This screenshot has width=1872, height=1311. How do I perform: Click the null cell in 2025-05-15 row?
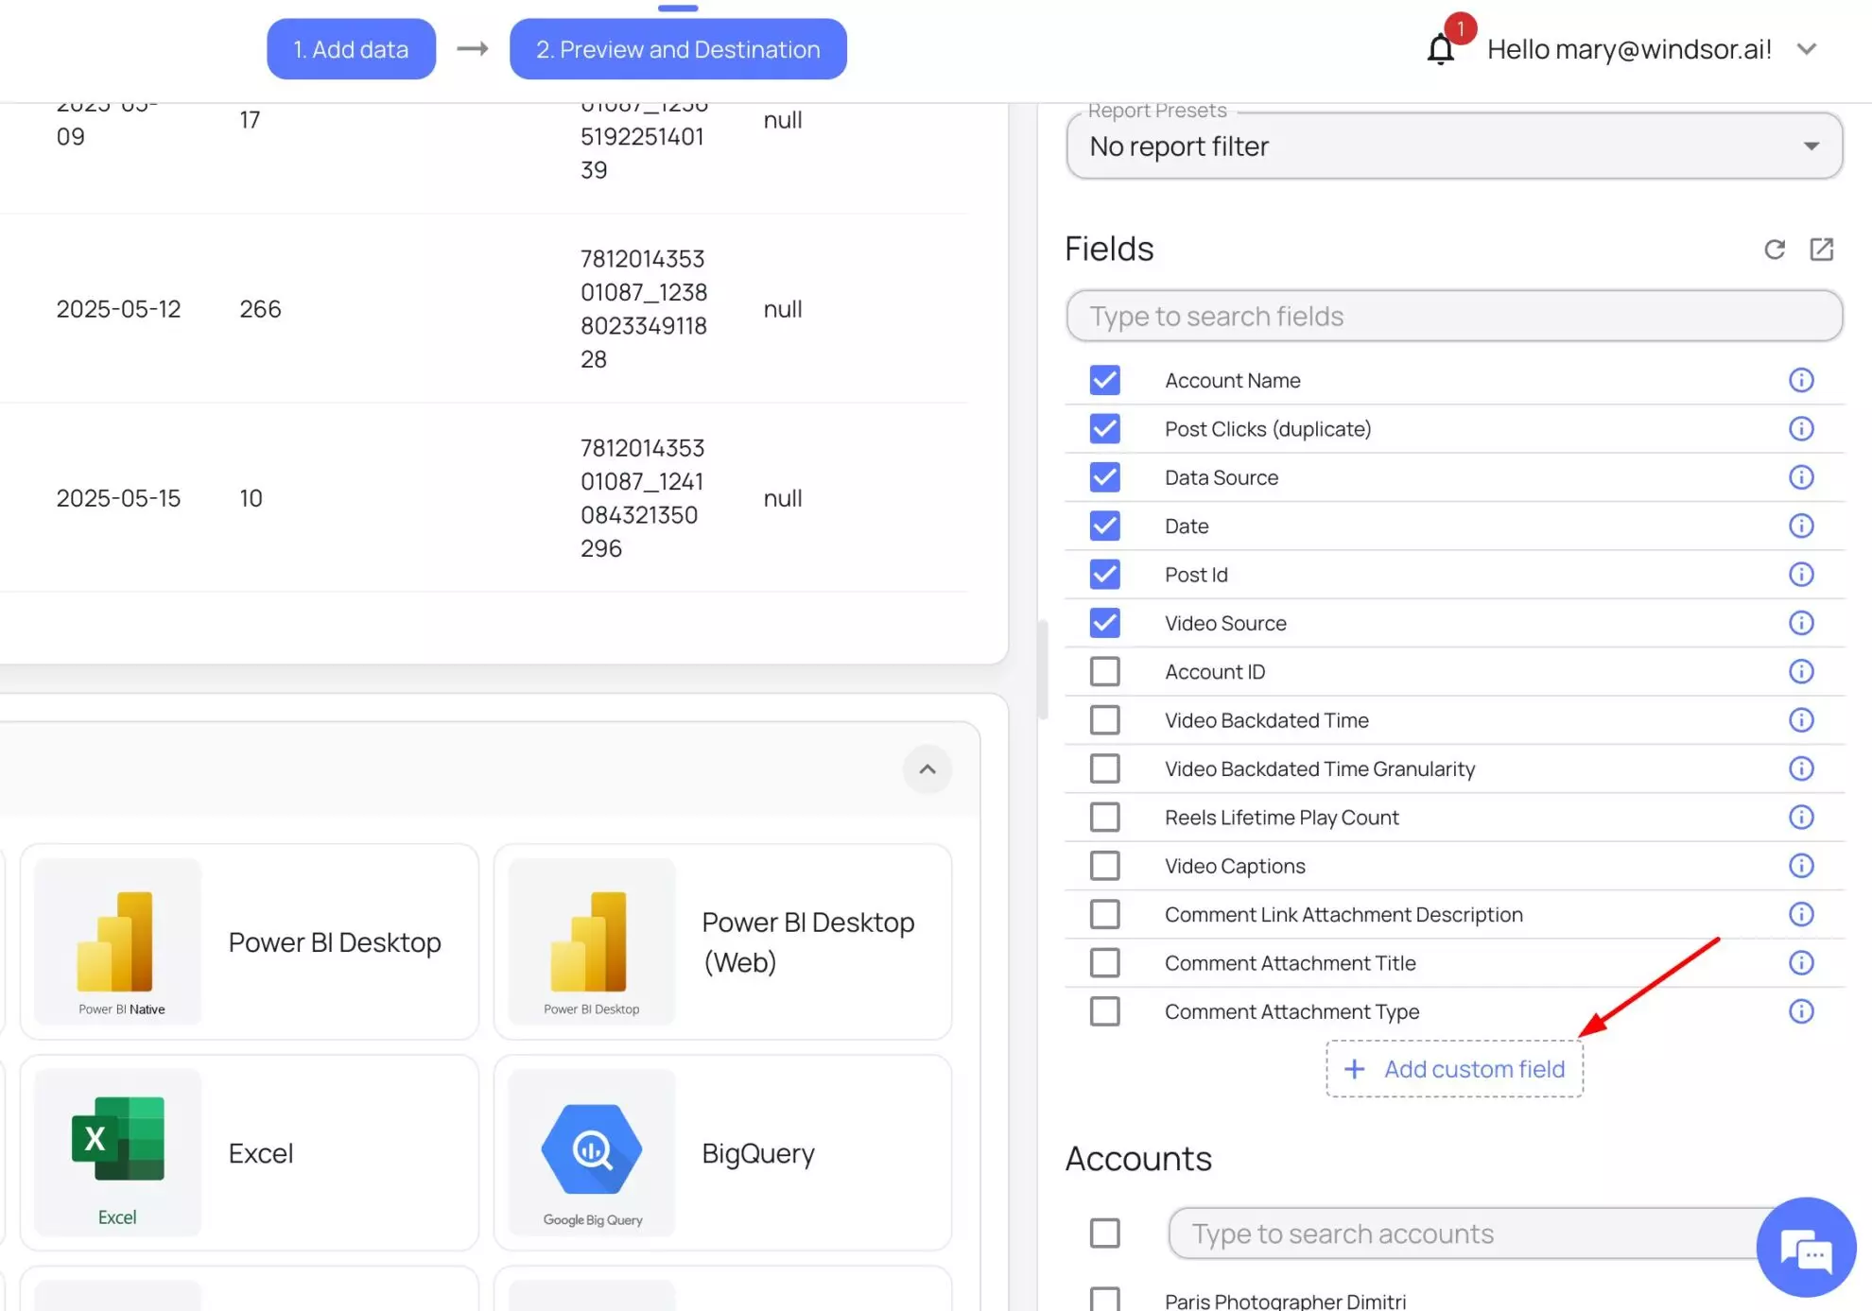783,498
